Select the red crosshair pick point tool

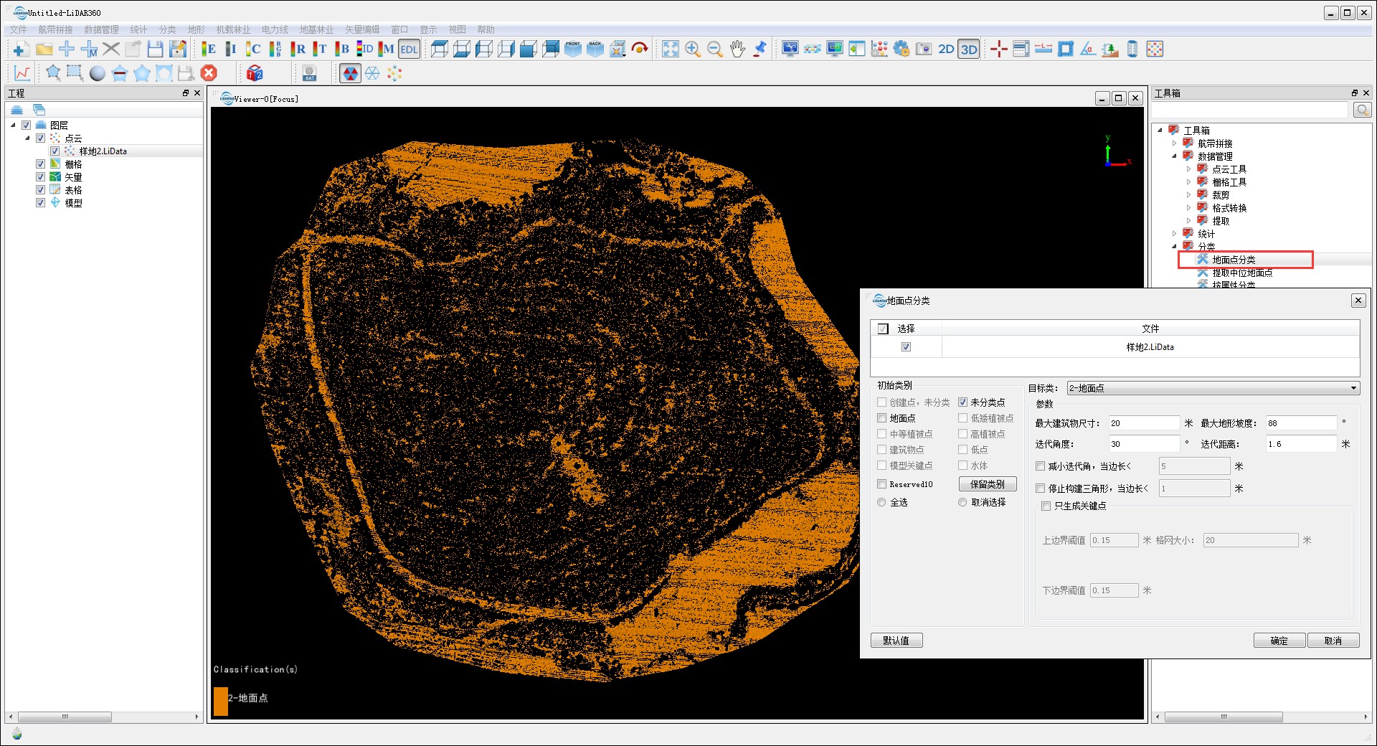(x=998, y=49)
